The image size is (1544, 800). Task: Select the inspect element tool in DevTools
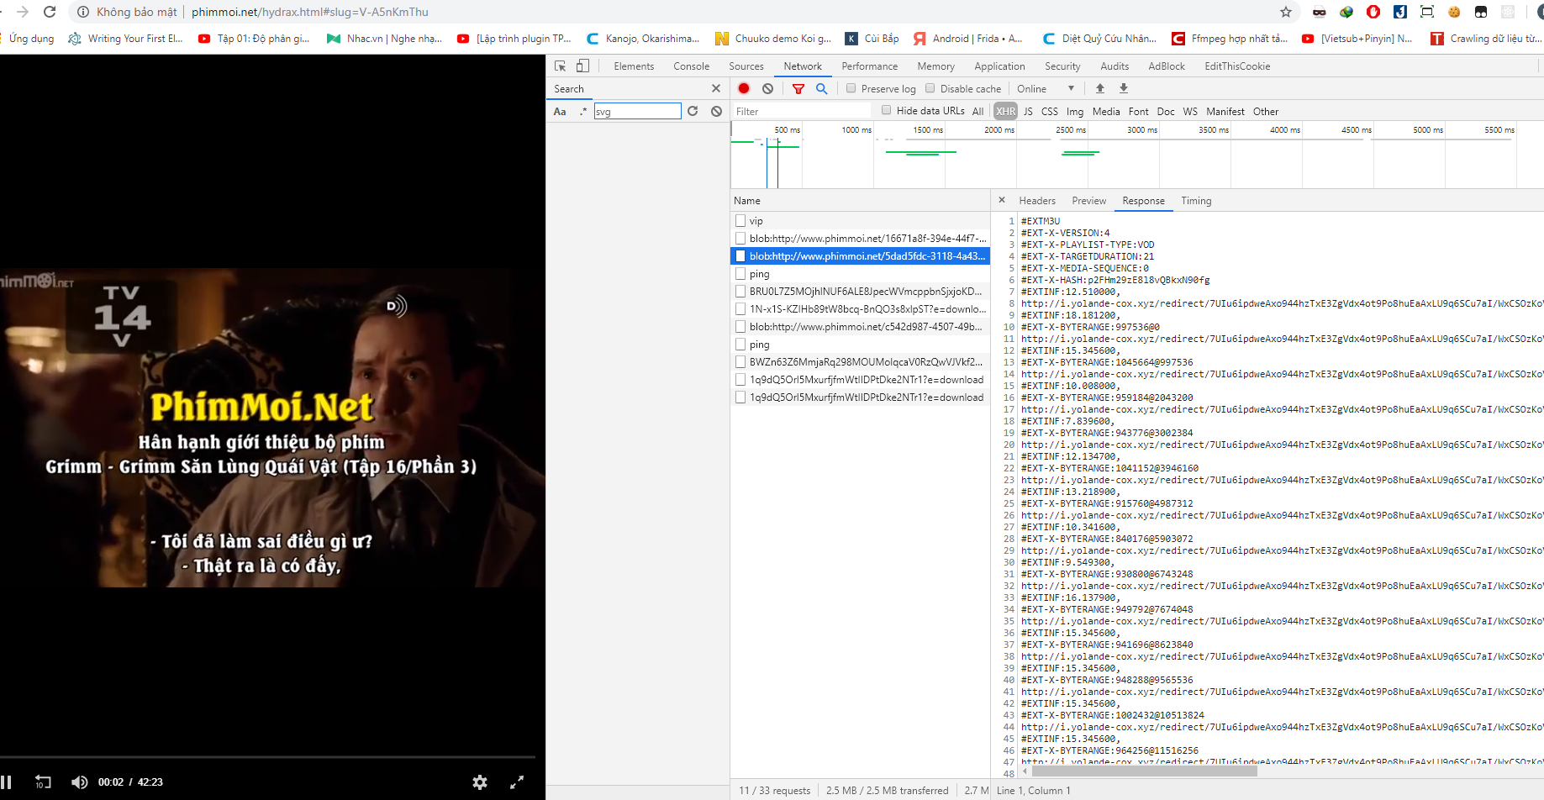(561, 66)
